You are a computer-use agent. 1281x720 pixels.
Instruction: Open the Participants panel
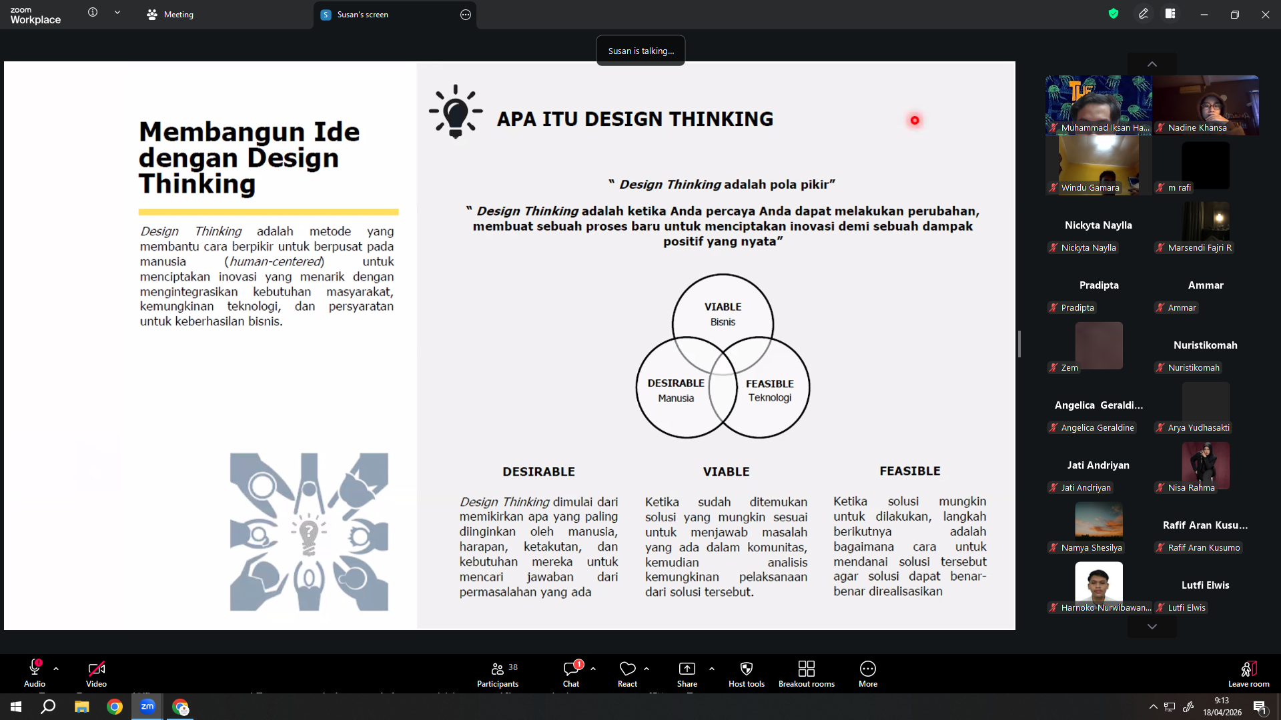click(x=498, y=673)
